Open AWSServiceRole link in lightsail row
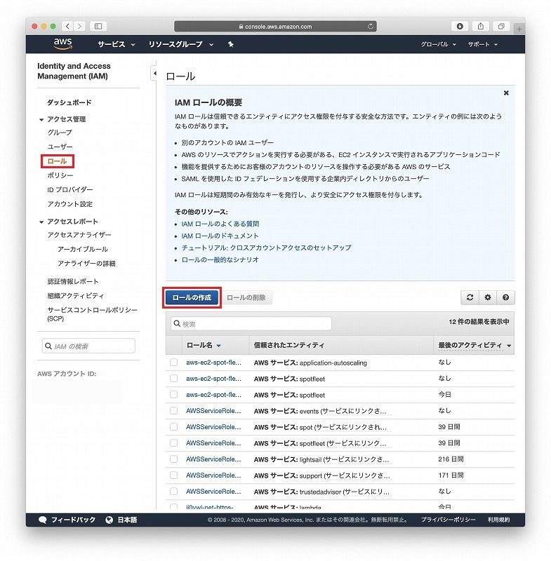This screenshot has height=561, width=551. tap(213, 459)
